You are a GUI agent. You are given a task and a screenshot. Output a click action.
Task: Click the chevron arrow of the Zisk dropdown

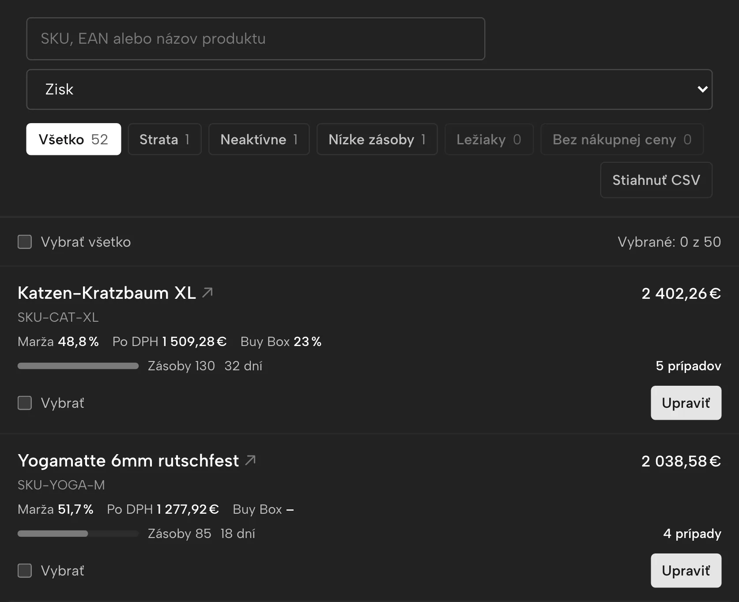(x=702, y=89)
